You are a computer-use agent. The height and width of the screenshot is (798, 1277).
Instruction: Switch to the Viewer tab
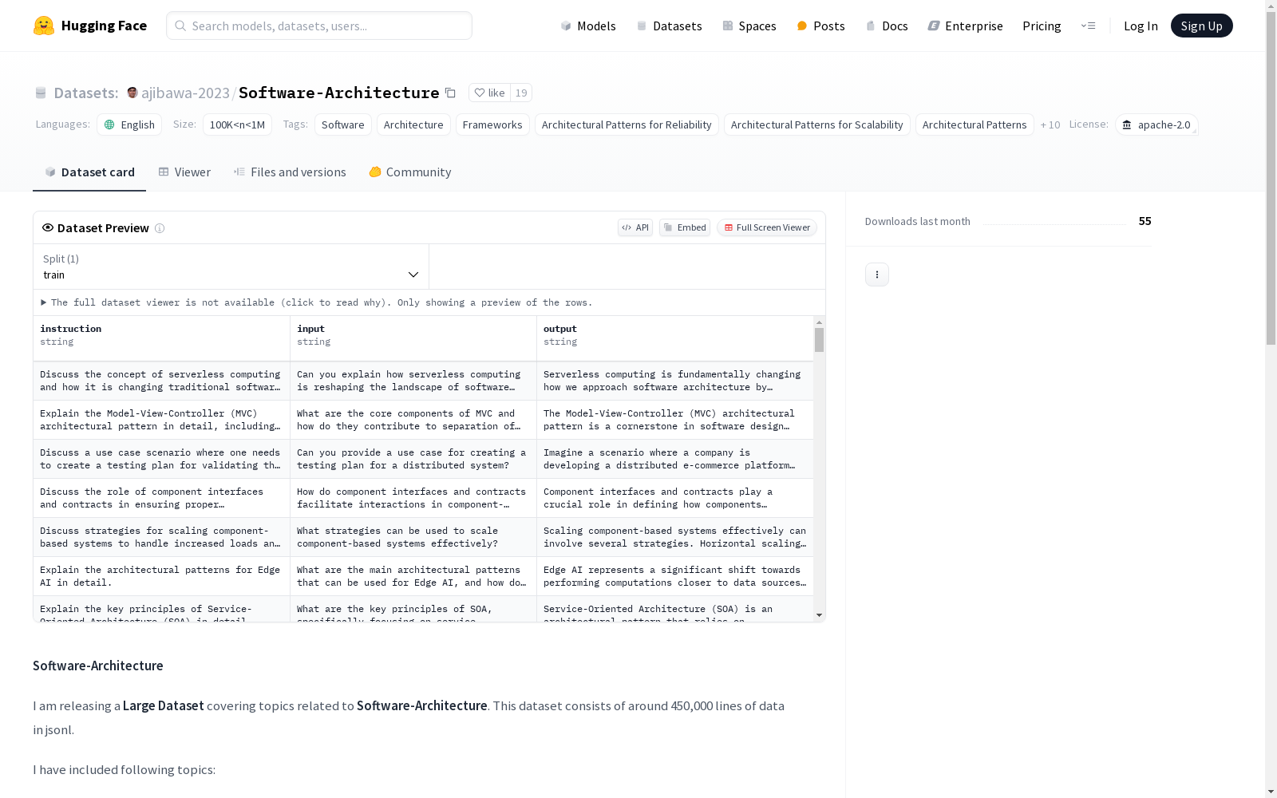coord(184,172)
